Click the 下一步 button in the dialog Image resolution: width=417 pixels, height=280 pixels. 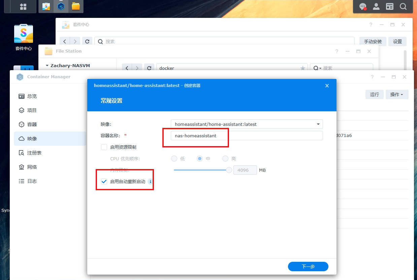tap(308, 267)
